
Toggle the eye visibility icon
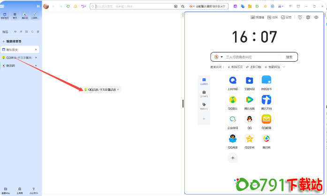[316, 17]
